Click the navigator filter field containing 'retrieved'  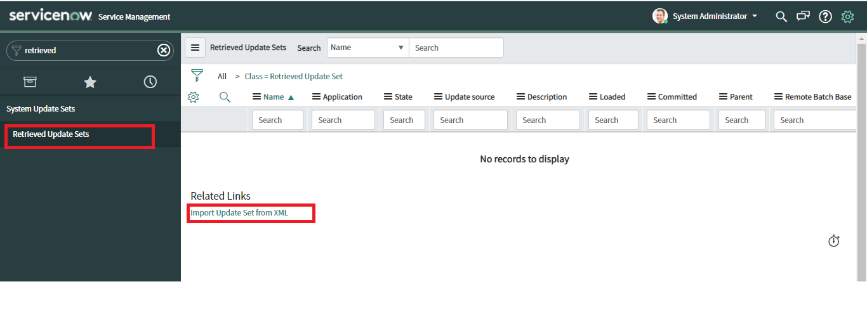click(89, 50)
